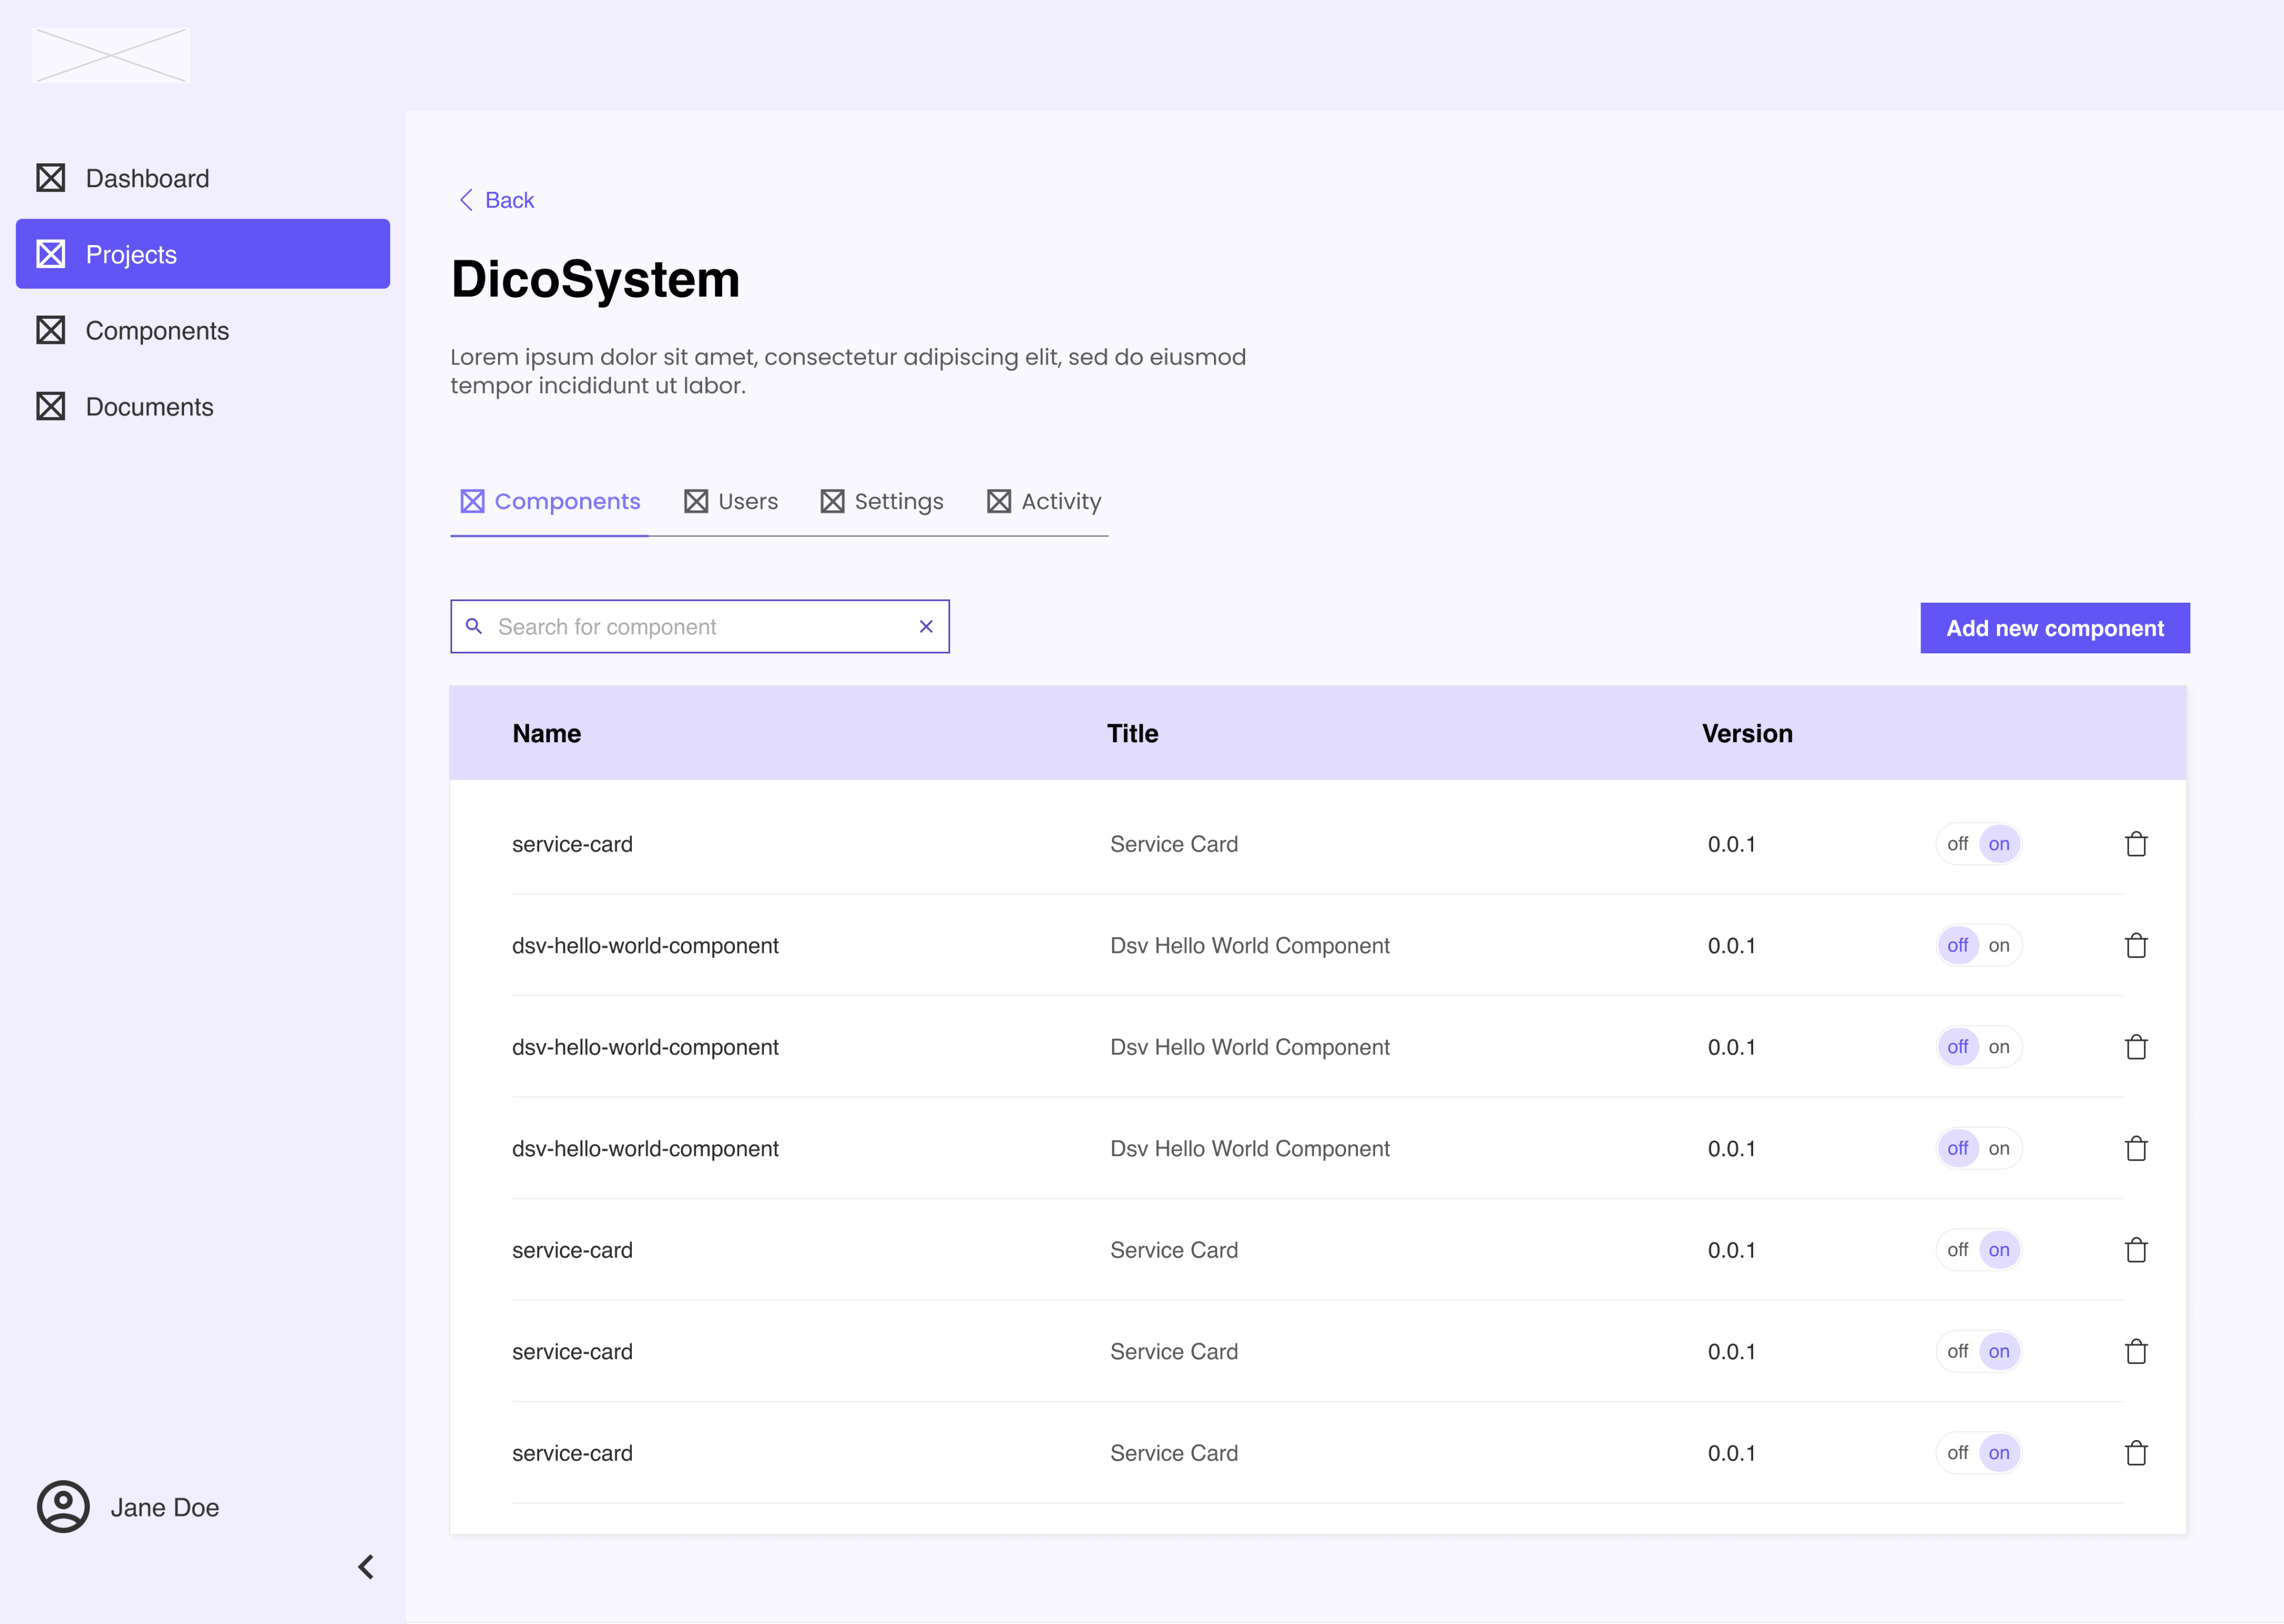Turn on the first dsv-hello-world-component toggle
Image resolution: width=2284 pixels, height=1624 pixels.
pyautogui.click(x=1999, y=945)
